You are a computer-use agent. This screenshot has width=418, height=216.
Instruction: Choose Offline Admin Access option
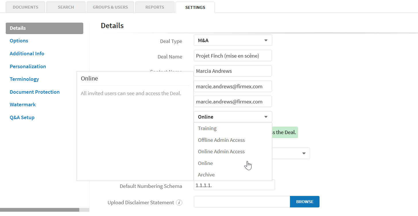click(x=233, y=140)
